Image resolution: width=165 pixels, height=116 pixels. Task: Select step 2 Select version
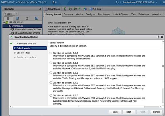(30, 48)
